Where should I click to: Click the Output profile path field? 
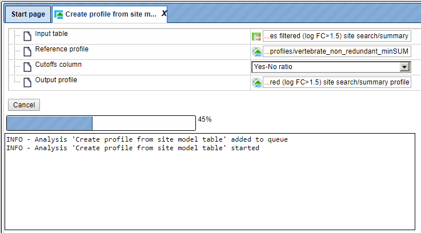pyautogui.click(x=336, y=82)
